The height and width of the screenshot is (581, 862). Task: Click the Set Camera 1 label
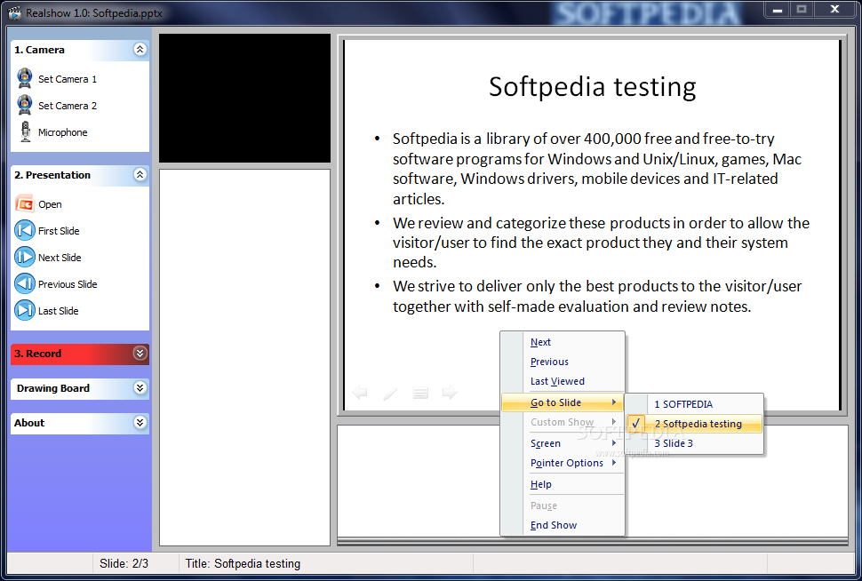tap(68, 79)
